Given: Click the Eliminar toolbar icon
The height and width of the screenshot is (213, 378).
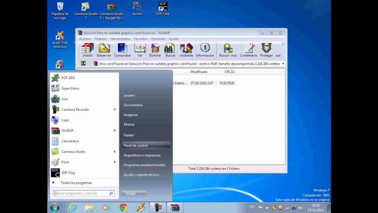Looking at the screenshot, I should [155, 50].
